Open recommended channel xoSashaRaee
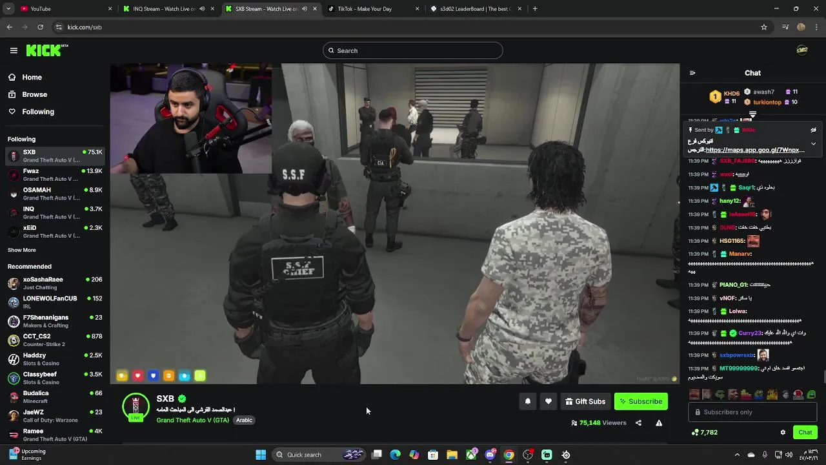This screenshot has width=826, height=465. (x=54, y=283)
